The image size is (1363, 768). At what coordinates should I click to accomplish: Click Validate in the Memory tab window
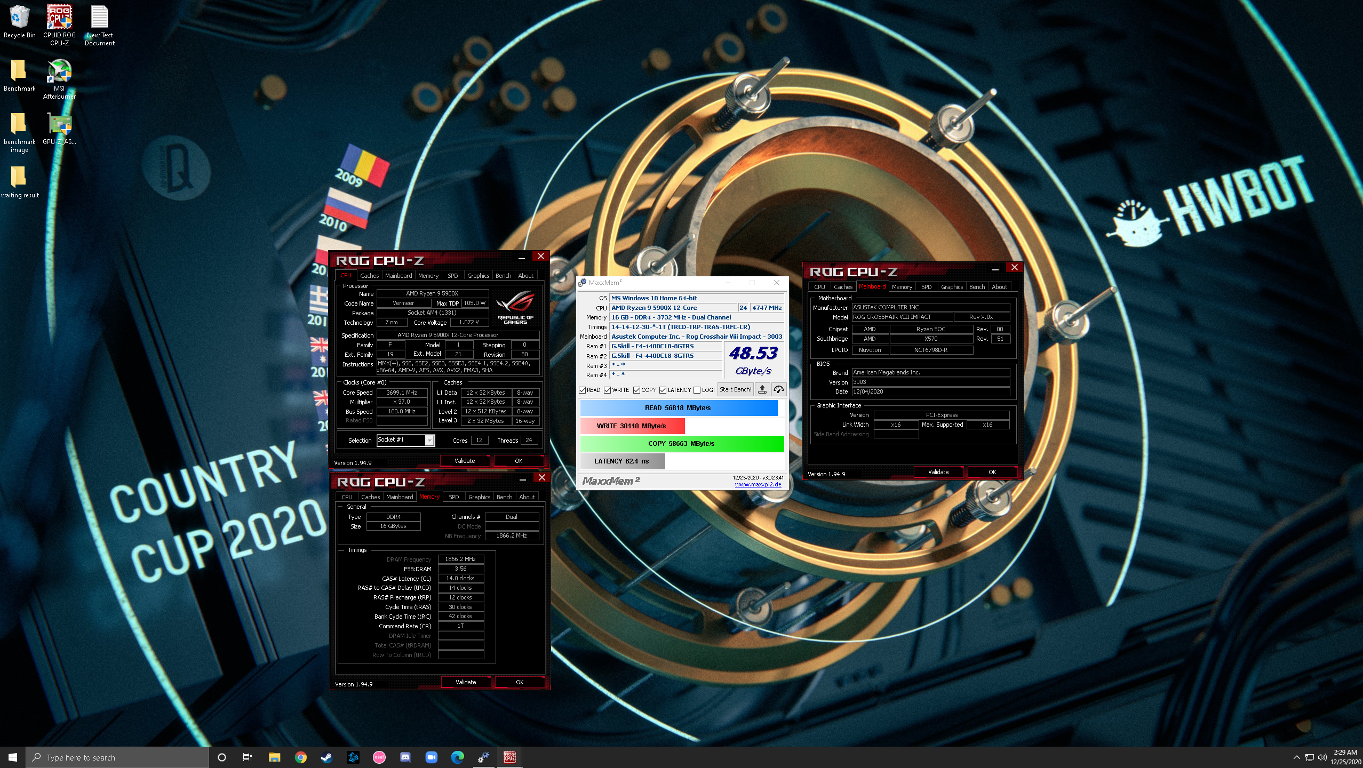pyautogui.click(x=466, y=682)
